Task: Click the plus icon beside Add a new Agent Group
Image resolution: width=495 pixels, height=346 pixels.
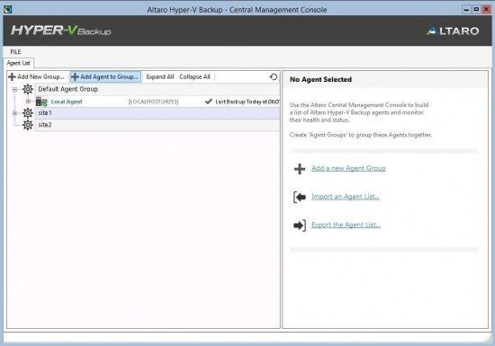Action: pyautogui.click(x=300, y=169)
